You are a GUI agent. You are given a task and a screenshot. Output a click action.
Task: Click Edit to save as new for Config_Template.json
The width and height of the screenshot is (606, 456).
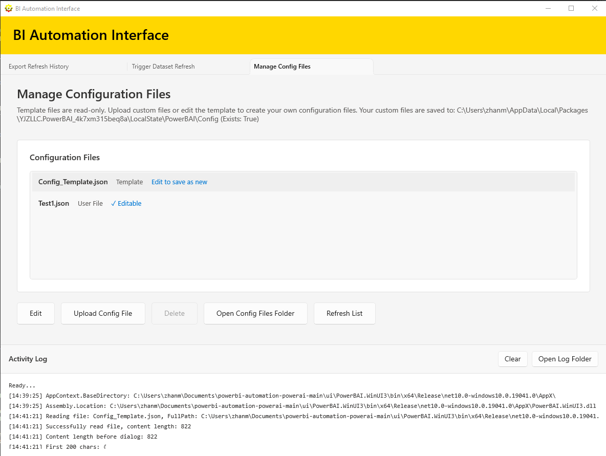pyautogui.click(x=179, y=182)
